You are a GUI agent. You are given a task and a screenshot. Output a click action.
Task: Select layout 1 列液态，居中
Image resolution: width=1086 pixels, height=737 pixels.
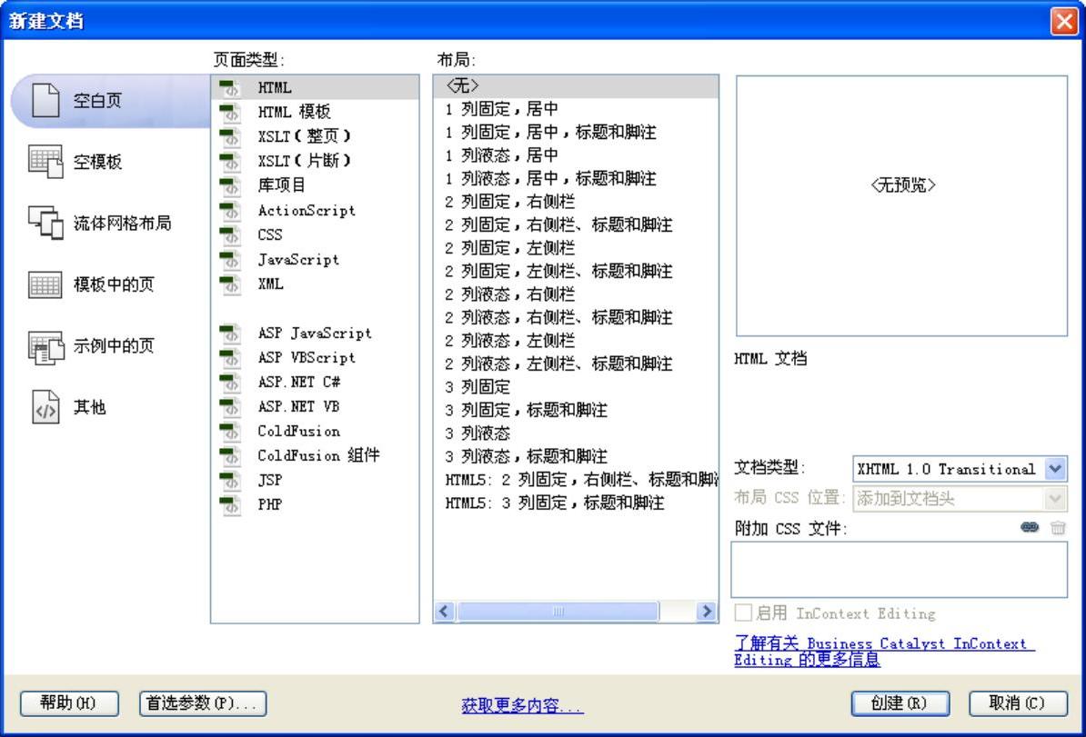point(577,155)
